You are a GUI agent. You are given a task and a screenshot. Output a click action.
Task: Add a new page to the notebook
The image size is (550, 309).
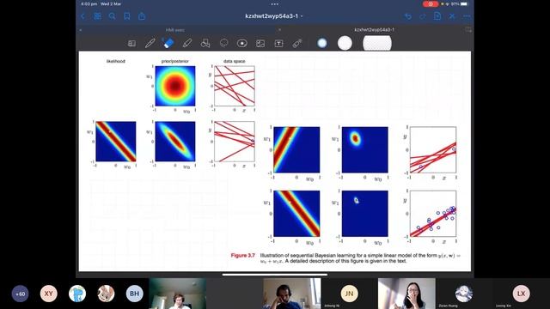(437, 15)
